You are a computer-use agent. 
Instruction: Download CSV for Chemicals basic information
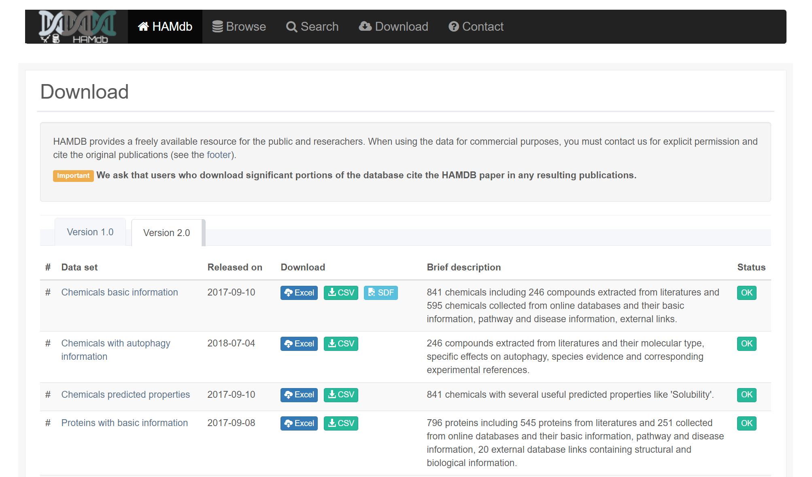[341, 293]
